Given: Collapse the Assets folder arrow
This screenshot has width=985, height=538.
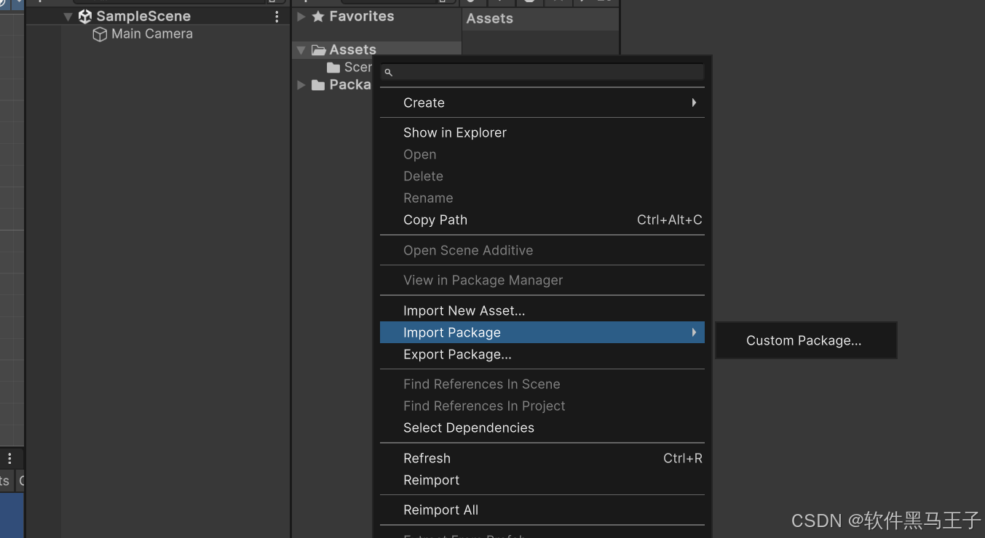Looking at the screenshot, I should [x=301, y=50].
